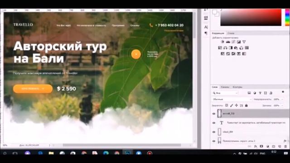The height and width of the screenshot is (163, 290).
Task: Toggle lock transparent pixels
Action: (227, 105)
